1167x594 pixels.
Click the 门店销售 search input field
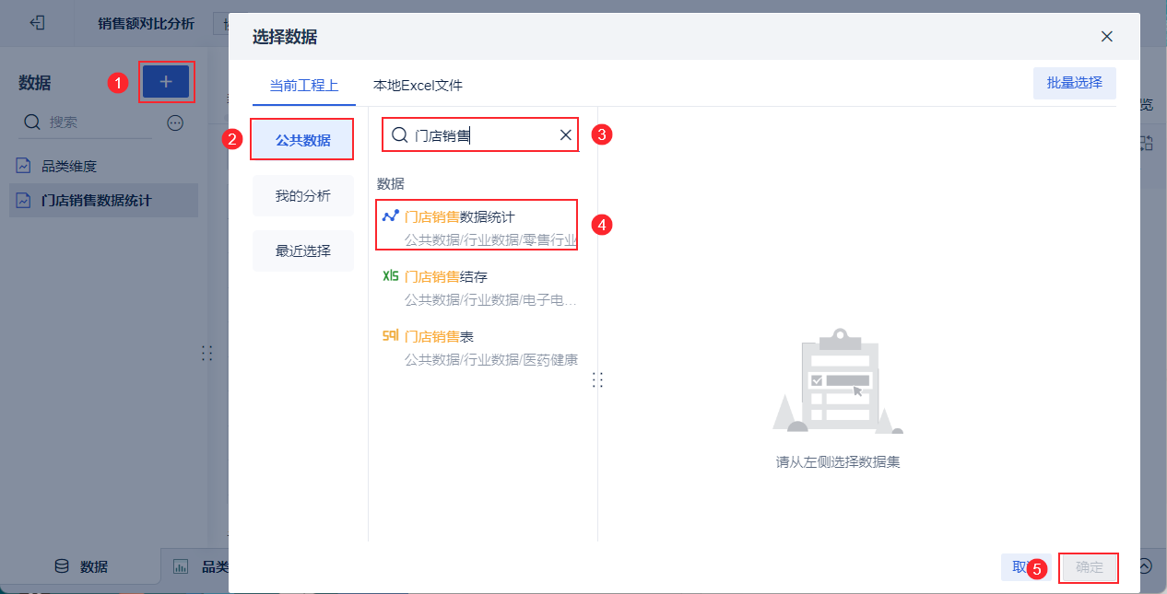pos(484,135)
